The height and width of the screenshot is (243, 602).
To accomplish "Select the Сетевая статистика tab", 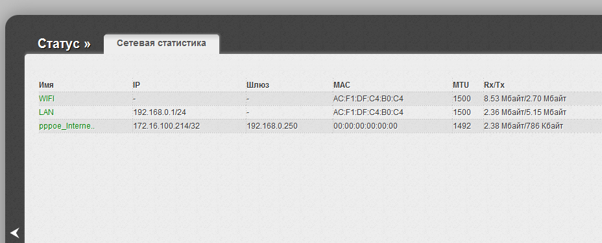I will coord(162,43).
